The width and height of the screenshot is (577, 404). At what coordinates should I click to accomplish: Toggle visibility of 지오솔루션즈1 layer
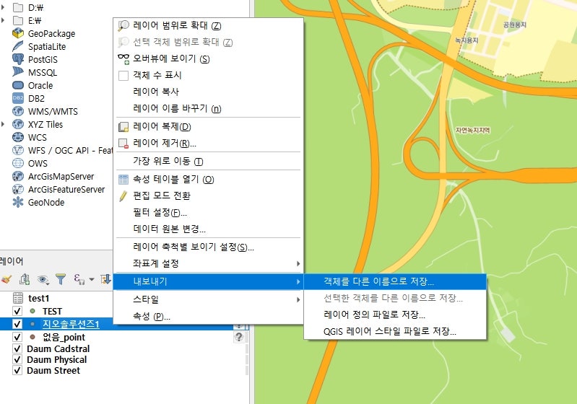[x=17, y=324]
